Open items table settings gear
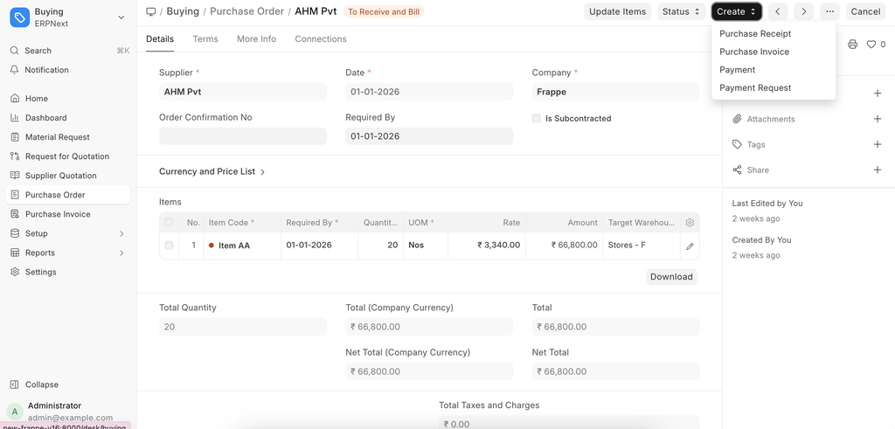This screenshot has height=429, width=895. pos(690,223)
